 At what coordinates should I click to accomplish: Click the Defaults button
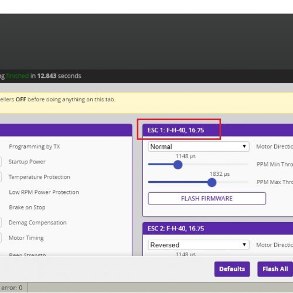[232, 269]
